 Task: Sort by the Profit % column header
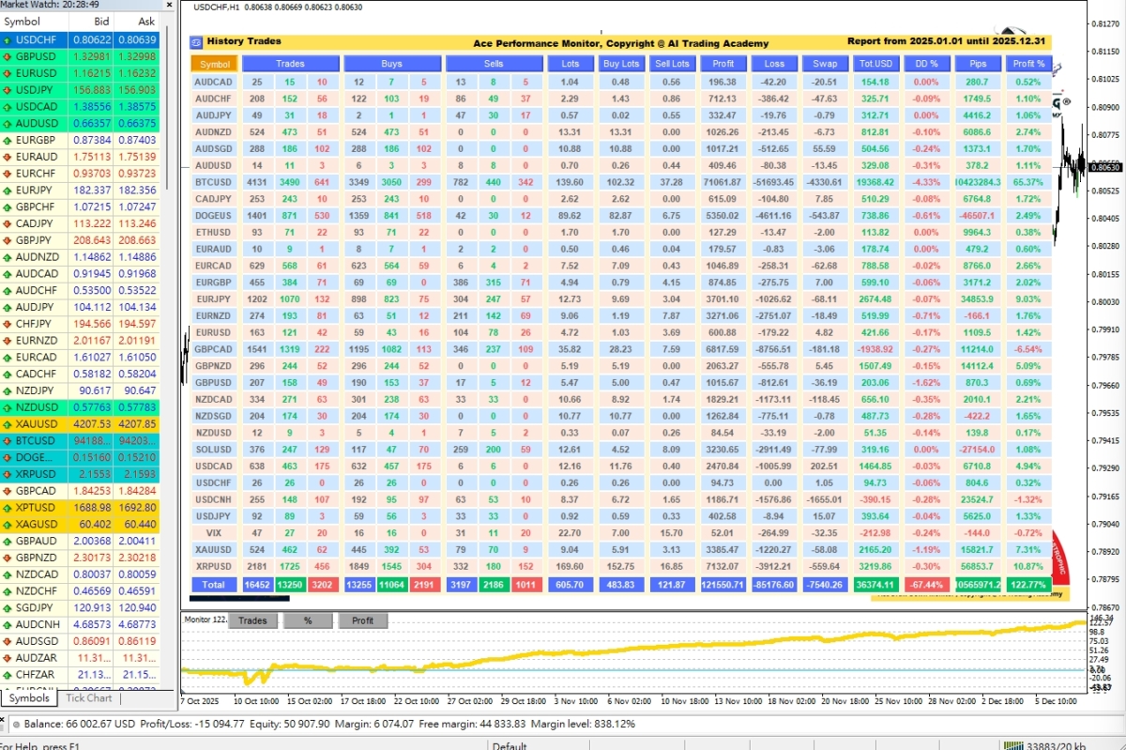(1028, 64)
